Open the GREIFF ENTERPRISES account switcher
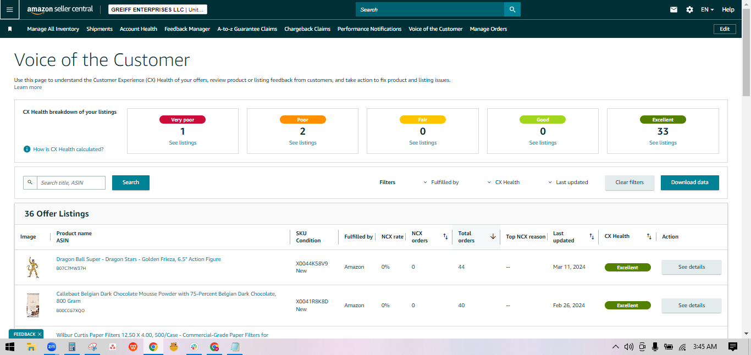Image resolution: width=751 pixels, height=355 pixels. [158, 10]
